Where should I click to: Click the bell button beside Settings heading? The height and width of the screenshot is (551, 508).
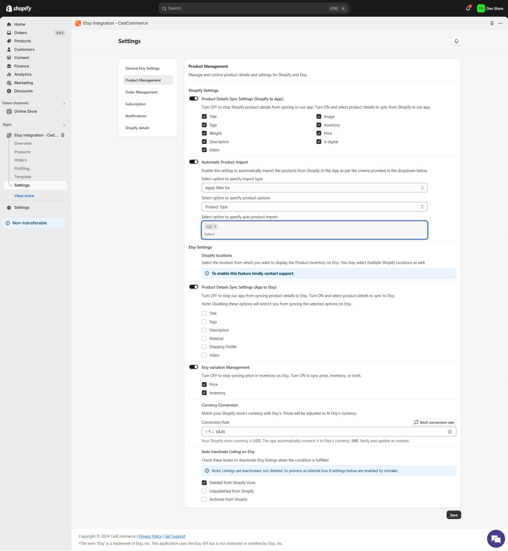pos(456,41)
